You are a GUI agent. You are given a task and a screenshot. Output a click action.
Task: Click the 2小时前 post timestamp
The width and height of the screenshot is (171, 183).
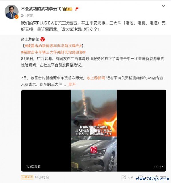pos(27,15)
